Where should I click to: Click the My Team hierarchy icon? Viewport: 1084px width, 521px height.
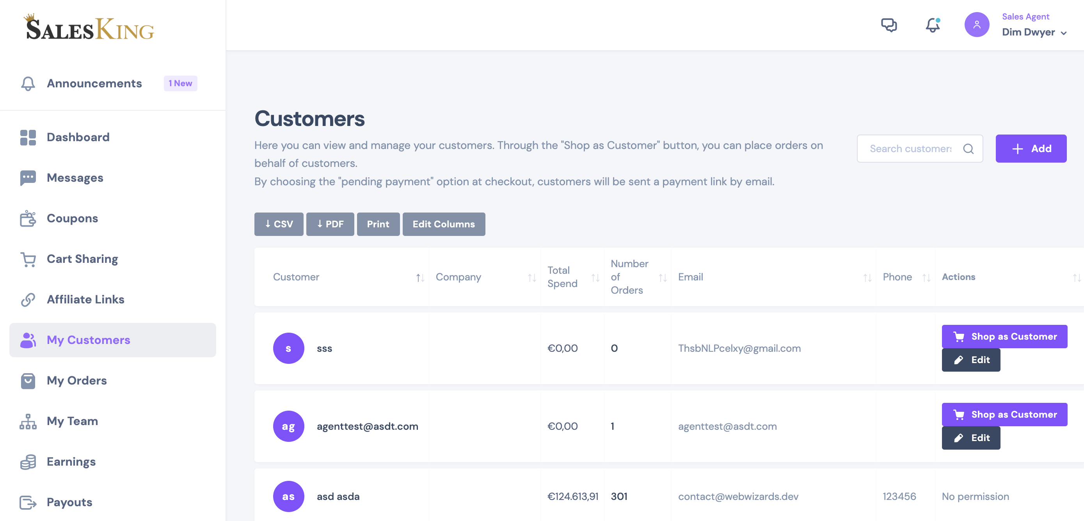click(28, 421)
